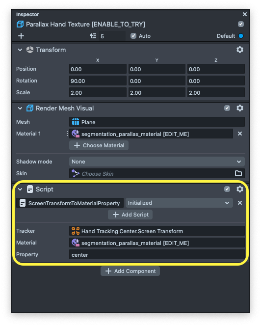Click the Add Component button
This screenshot has width=261, height=326.
pyautogui.click(x=130, y=271)
